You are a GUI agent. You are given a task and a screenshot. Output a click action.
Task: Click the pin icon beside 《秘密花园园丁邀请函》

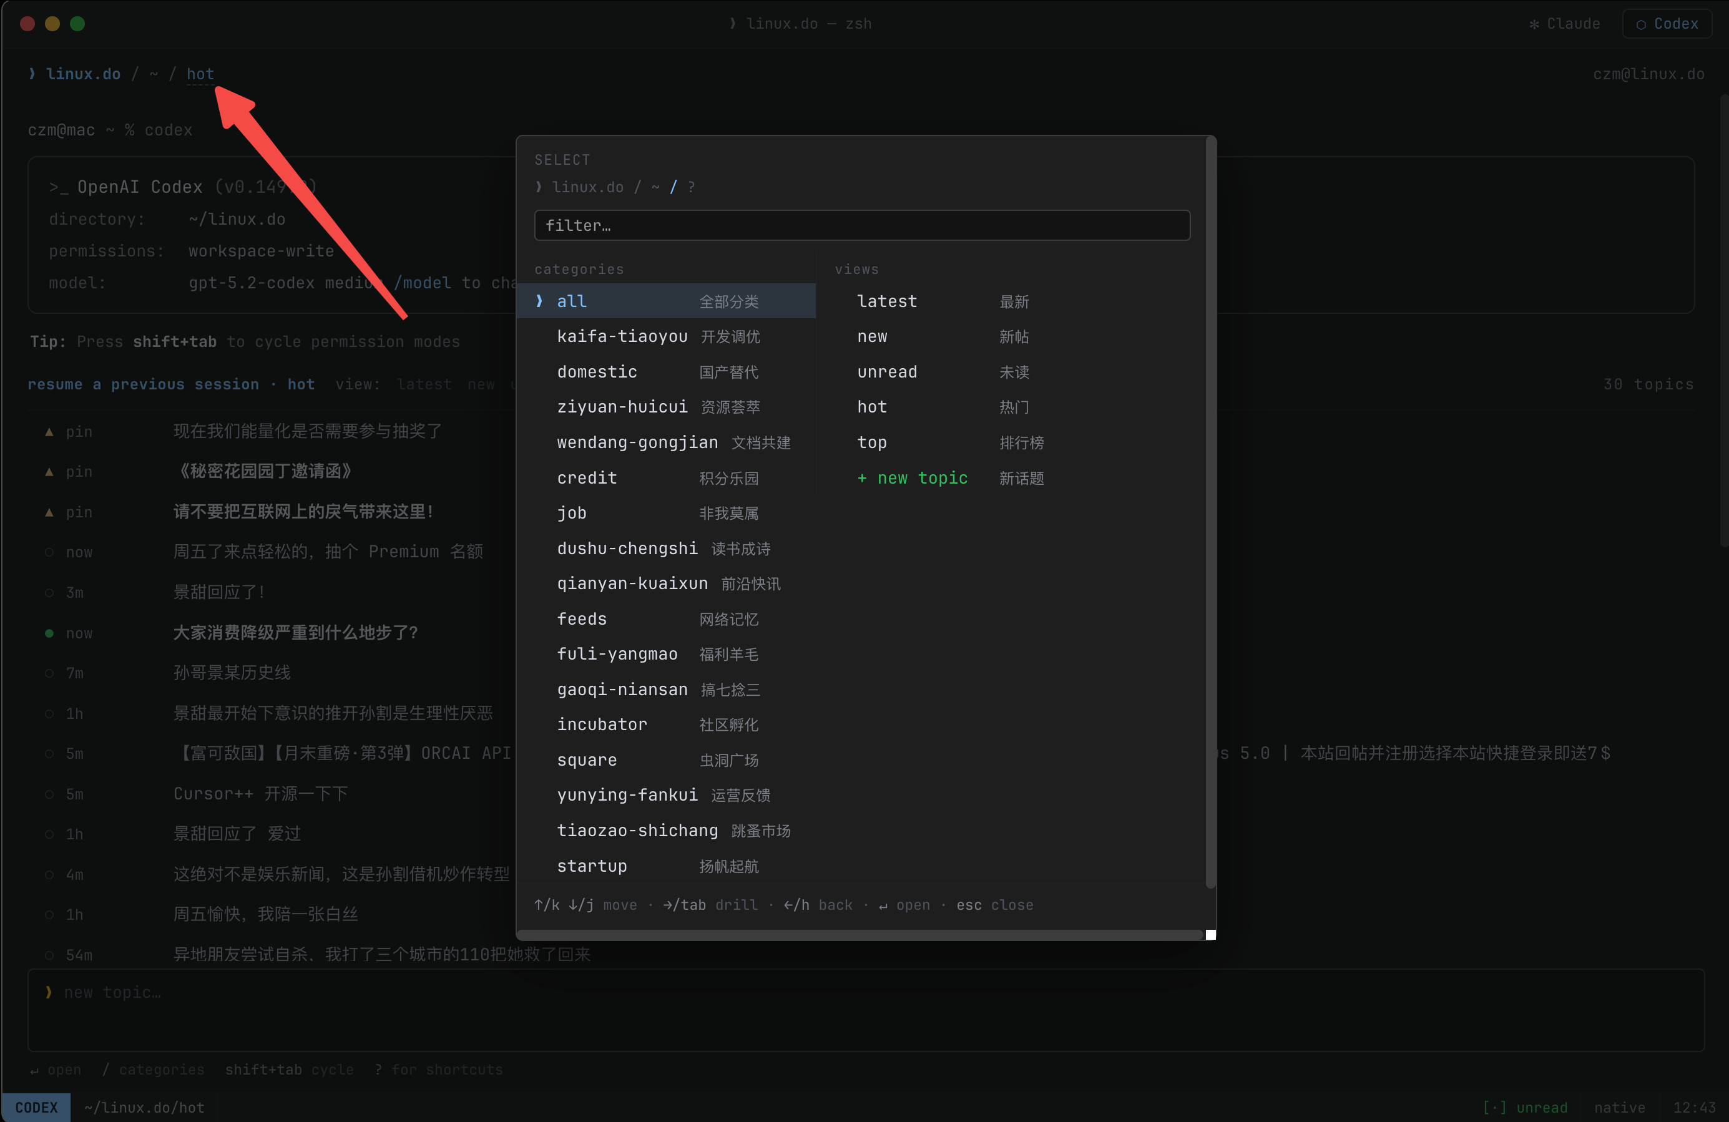coord(49,471)
